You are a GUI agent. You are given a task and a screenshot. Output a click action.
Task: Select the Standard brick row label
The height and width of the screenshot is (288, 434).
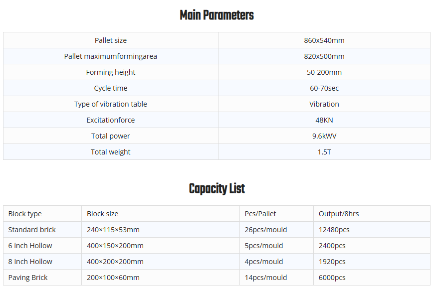[x=32, y=230]
